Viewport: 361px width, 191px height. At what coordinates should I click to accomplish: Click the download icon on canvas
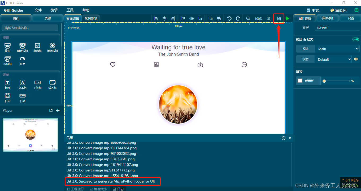[x=200, y=64]
